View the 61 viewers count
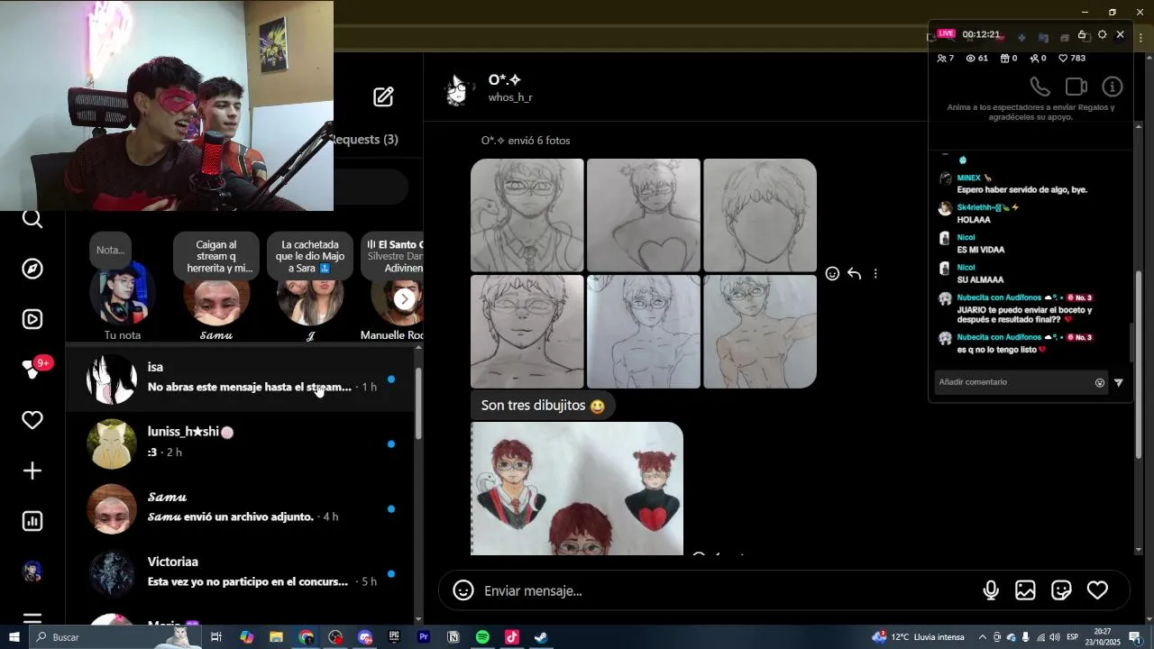Viewport: 1154px width, 649px height. pyautogui.click(x=977, y=58)
